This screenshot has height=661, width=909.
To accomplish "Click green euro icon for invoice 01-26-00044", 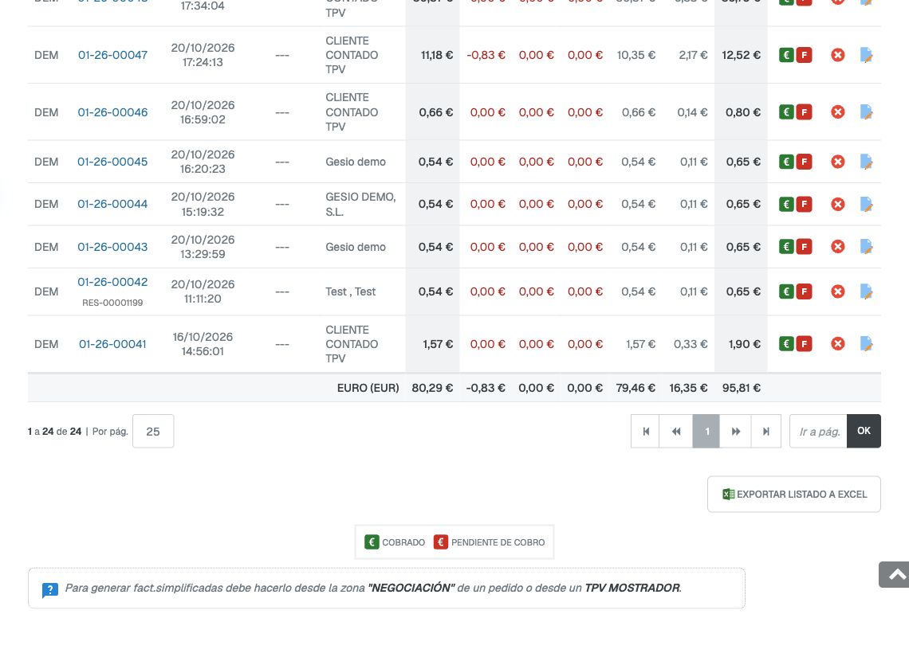I will pos(786,204).
